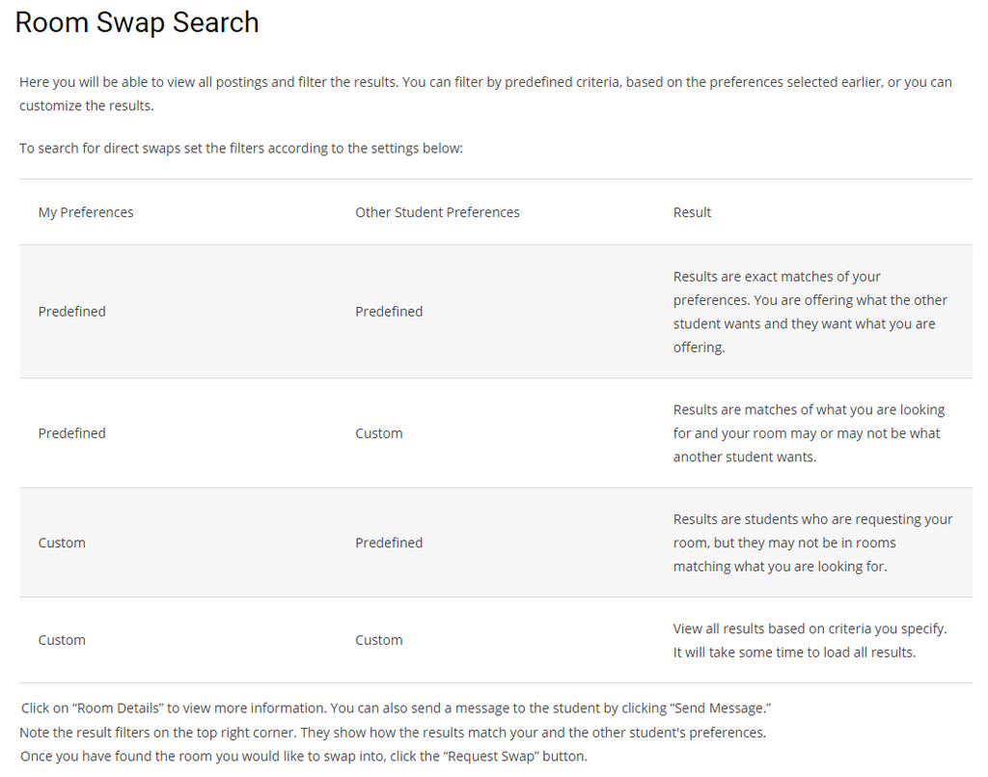988x777 pixels.
Task: Click Predefined under Other Student Preferences in first row
Action: 389,312
